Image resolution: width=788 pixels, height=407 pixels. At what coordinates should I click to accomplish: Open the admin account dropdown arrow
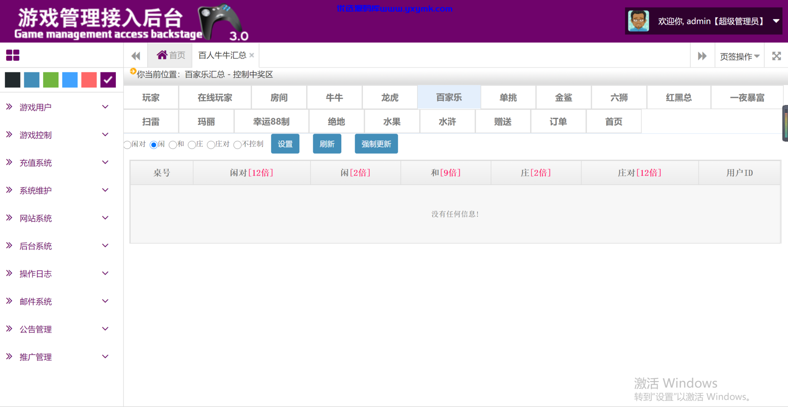click(x=776, y=21)
